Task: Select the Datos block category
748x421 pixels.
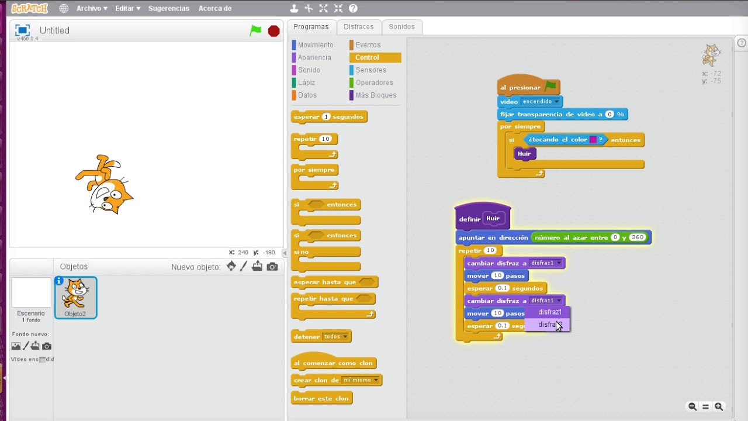Action: pos(307,95)
